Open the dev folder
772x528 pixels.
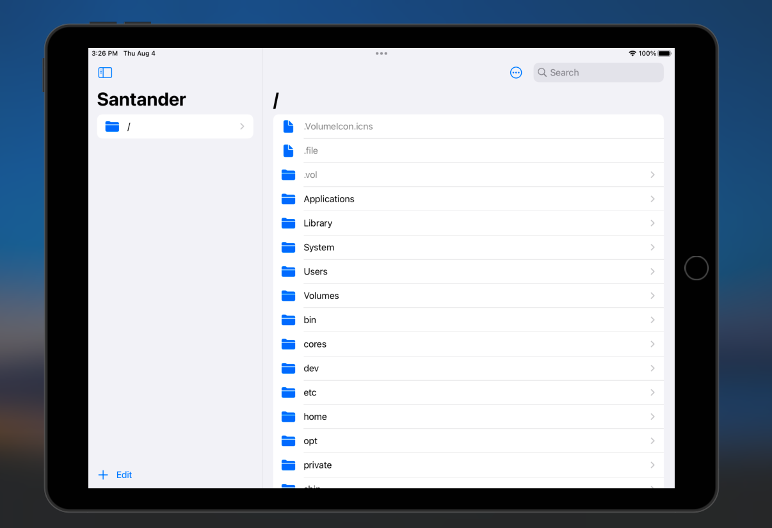[469, 369]
